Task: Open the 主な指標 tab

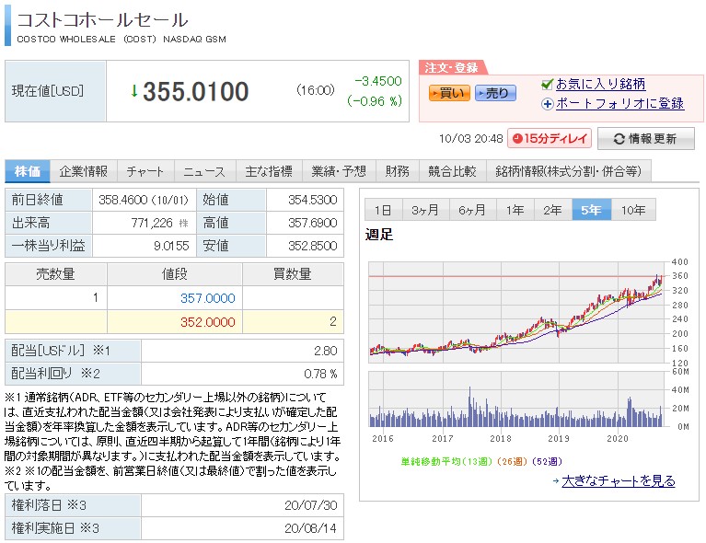Action: pyautogui.click(x=269, y=171)
